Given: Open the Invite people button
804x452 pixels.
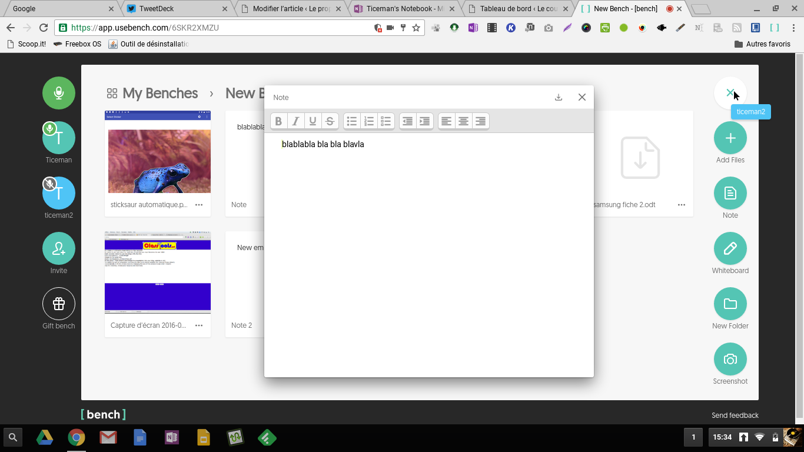Looking at the screenshot, I should pyautogui.click(x=59, y=248).
